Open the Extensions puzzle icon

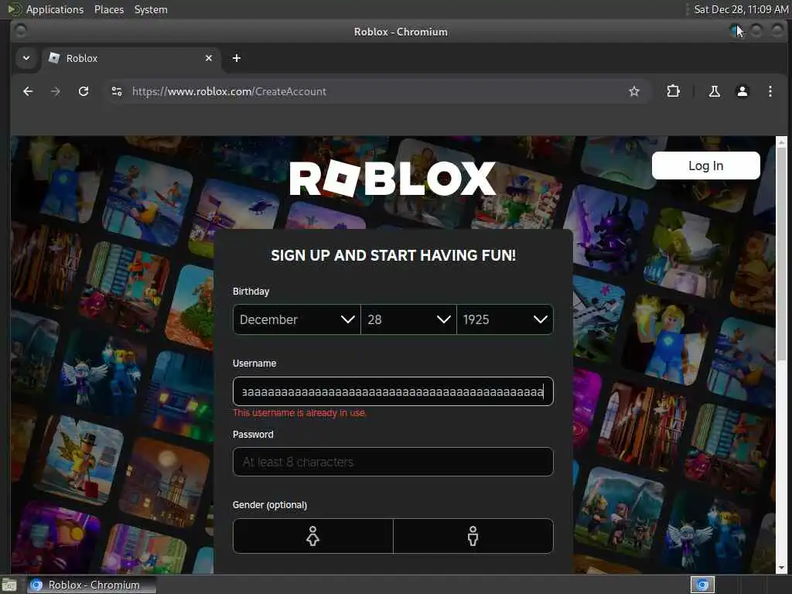coord(673,91)
